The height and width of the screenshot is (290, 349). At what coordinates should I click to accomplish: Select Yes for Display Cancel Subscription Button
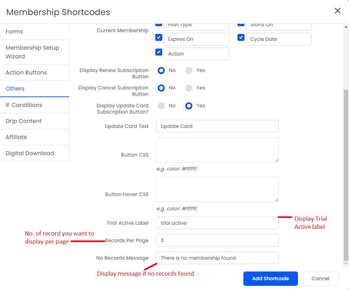[189, 88]
